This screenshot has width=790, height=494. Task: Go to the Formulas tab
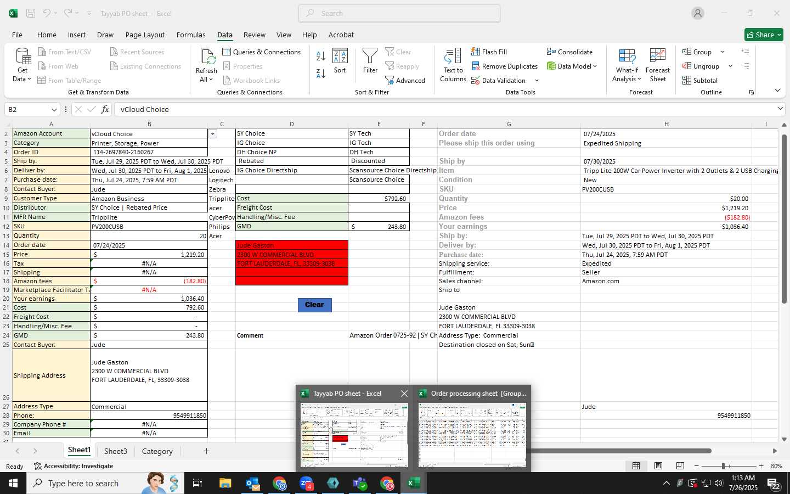point(191,35)
